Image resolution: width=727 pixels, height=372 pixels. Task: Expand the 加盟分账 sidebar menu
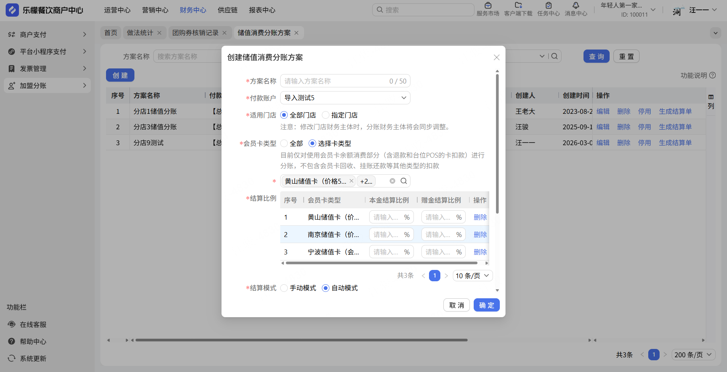pos(47,86)
